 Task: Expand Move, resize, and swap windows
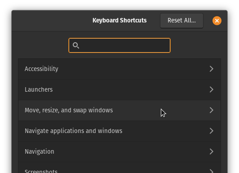[119, 111]
